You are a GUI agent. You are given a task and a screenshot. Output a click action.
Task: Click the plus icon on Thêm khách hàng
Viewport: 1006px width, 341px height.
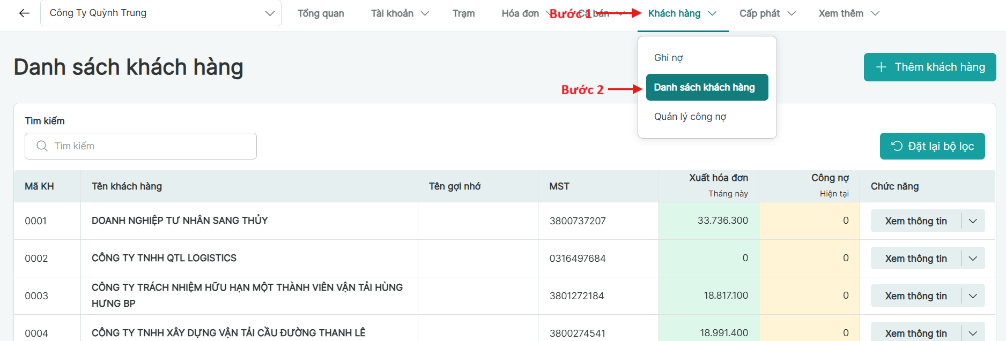point(881,67)
